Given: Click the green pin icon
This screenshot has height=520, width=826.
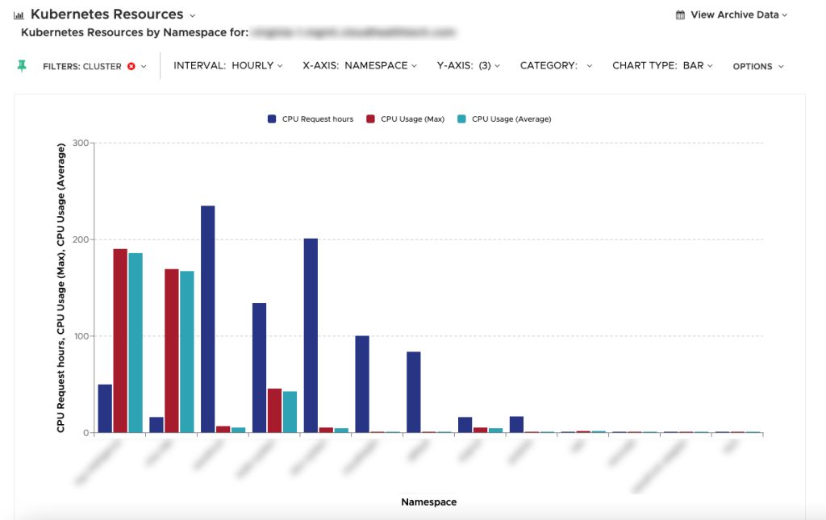Looking at the screenshot, I should pyautogui.click(x=22, y=66).
